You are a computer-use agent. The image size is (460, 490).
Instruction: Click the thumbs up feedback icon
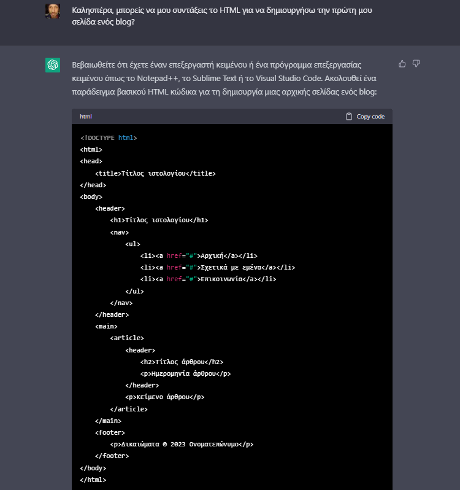(x=402, y=64)
